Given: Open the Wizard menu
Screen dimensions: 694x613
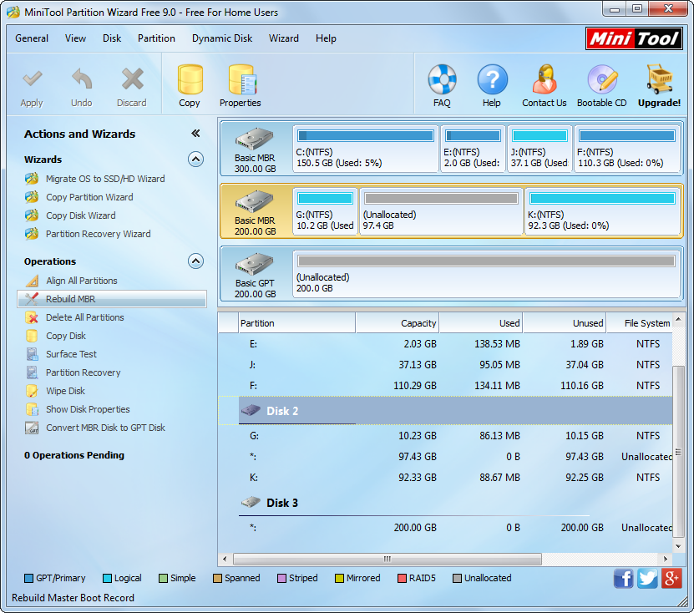Looking at the screenshot, I should coord(284,38).
